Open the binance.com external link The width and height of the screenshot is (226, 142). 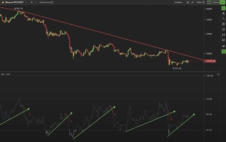[x=46, y=2]
